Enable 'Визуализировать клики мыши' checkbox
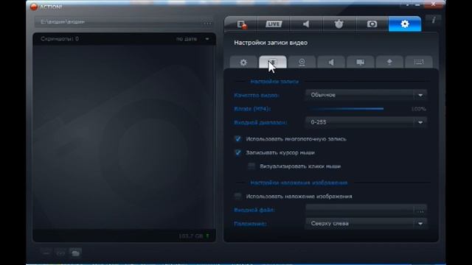 click(x=251, y=166)
